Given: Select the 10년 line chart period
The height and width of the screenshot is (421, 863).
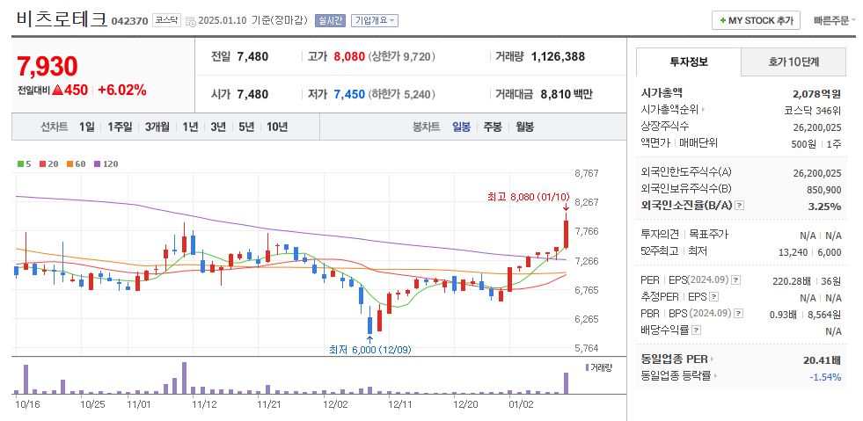Looking at the screenshot, I should (x=277, y=127).
